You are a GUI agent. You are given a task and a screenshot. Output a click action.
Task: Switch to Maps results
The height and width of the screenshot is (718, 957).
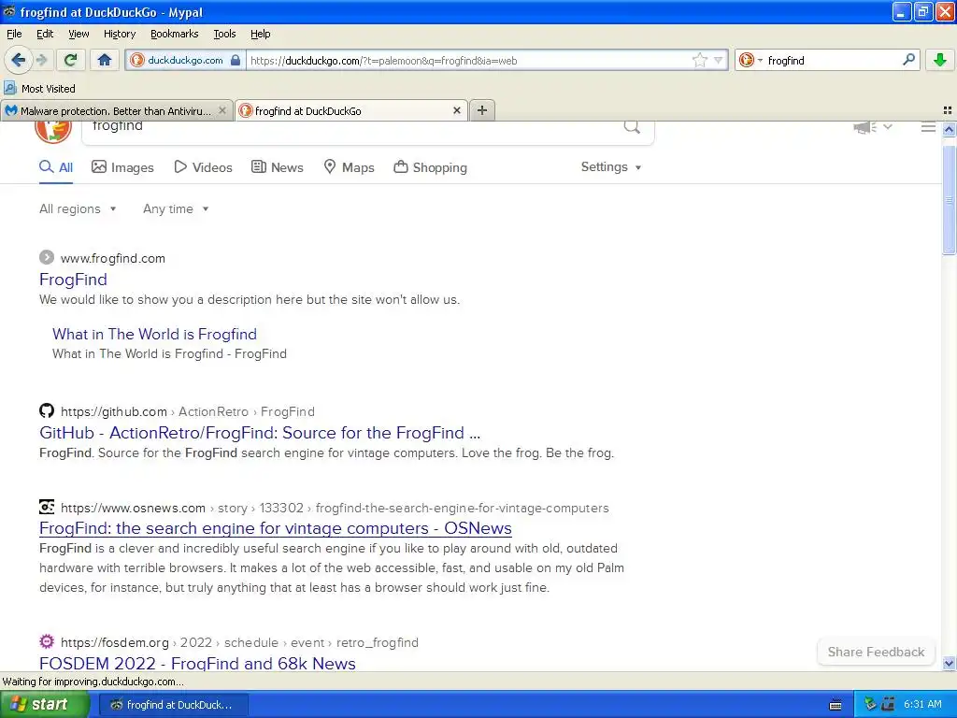349,167
